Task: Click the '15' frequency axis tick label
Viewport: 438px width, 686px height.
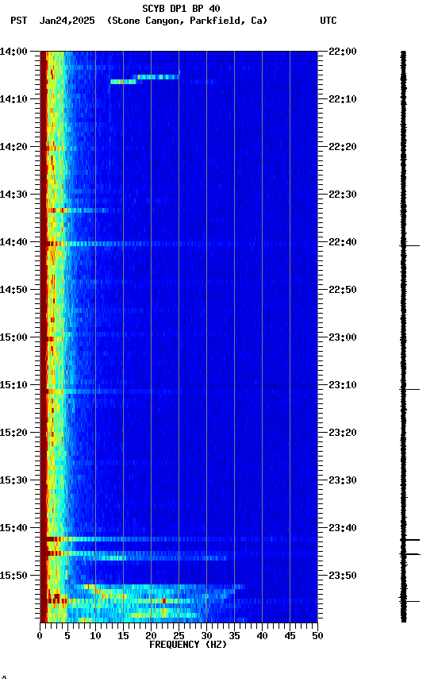Action: tap(123, 636)
